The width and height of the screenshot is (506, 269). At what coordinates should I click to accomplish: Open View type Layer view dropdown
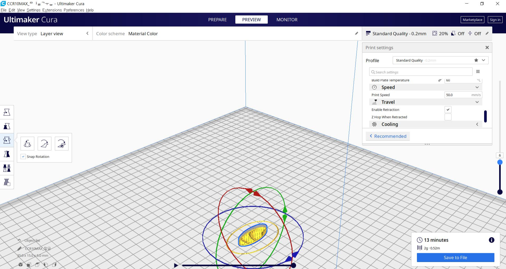(53, 33)
